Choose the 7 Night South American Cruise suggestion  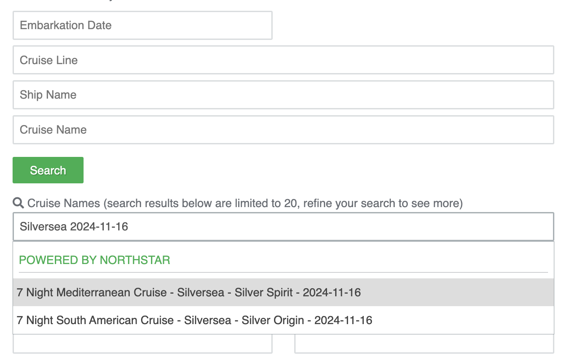[283, 320]
